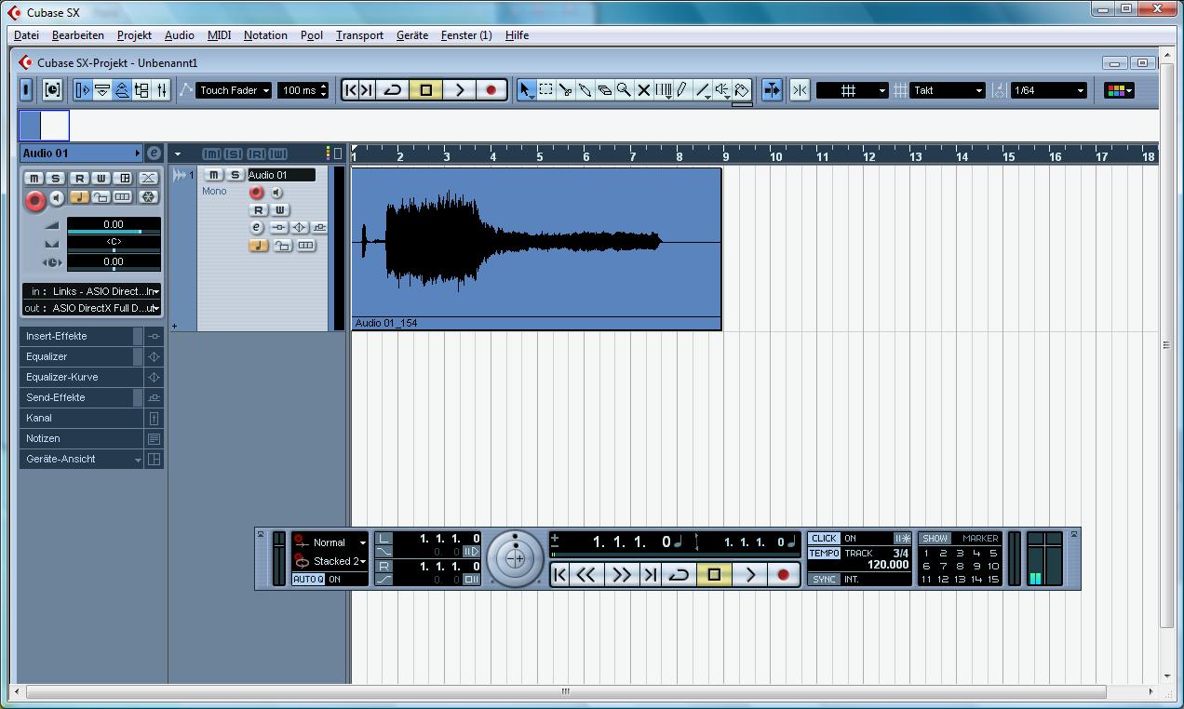This screenshot has height=709, width=1184.
Task: Fast forward in the transport panel
Action: [620, 575]
